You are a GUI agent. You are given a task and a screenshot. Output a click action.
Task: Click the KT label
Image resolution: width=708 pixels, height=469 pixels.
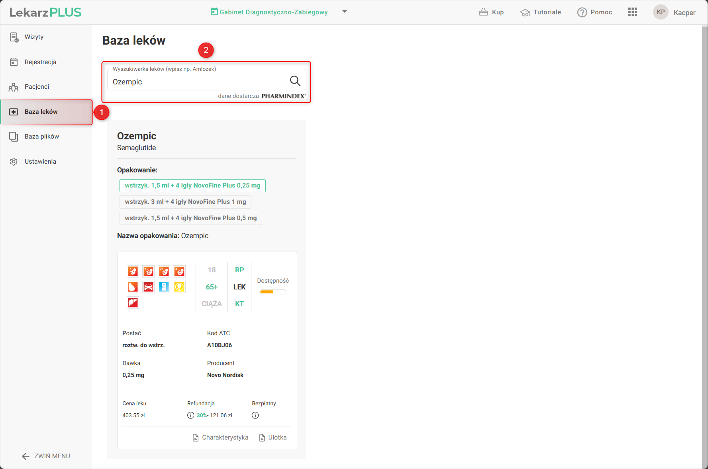239,304
